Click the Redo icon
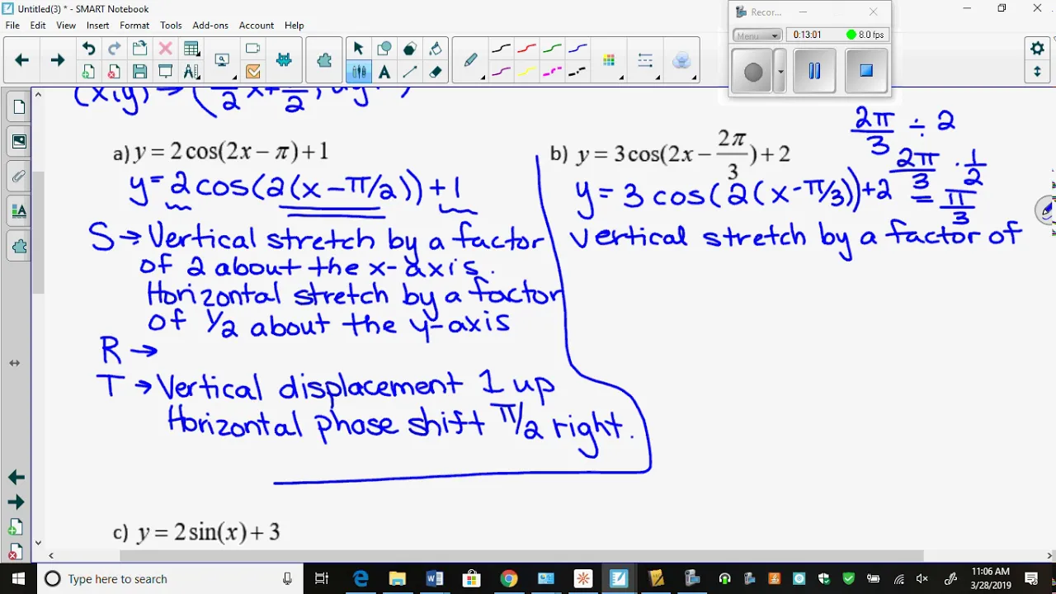Viewport: 1056px width, 594px height. 114,49
